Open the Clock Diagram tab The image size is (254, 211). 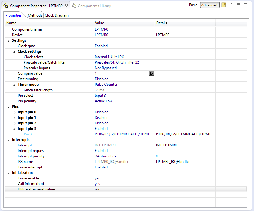tap(56, 15)
